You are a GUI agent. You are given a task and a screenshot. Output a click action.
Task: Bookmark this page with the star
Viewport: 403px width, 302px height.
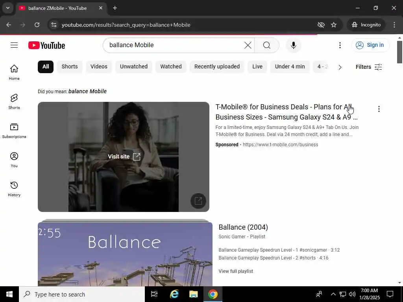click(334, 25)
